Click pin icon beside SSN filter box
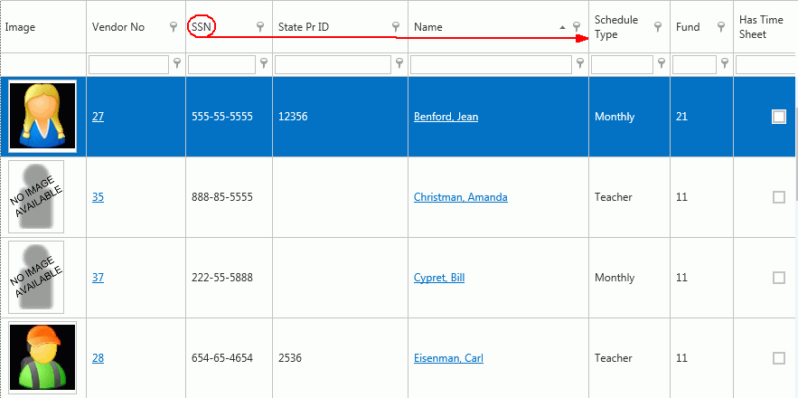The image size is (798, 398). click(263, 63)
